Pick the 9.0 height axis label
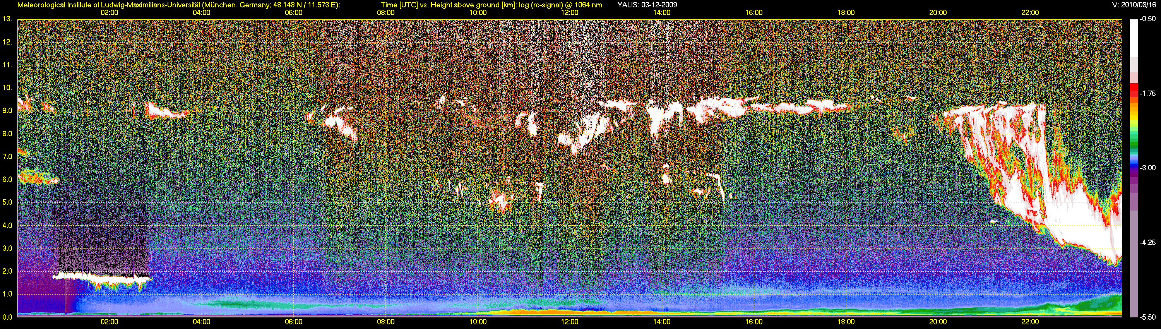Image resolution: width=1161 pixels, height=329 pixels. click(x=7, y=111)
